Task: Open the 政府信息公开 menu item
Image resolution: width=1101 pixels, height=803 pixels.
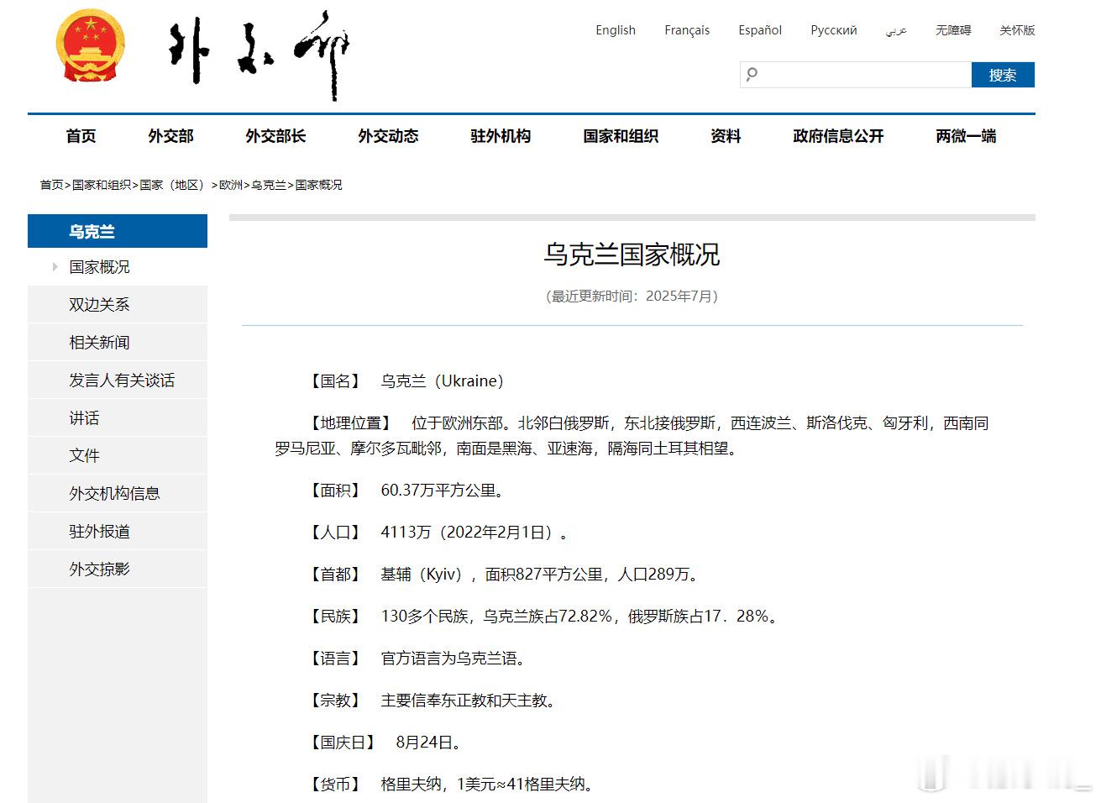Action: [x=838, y=136]
